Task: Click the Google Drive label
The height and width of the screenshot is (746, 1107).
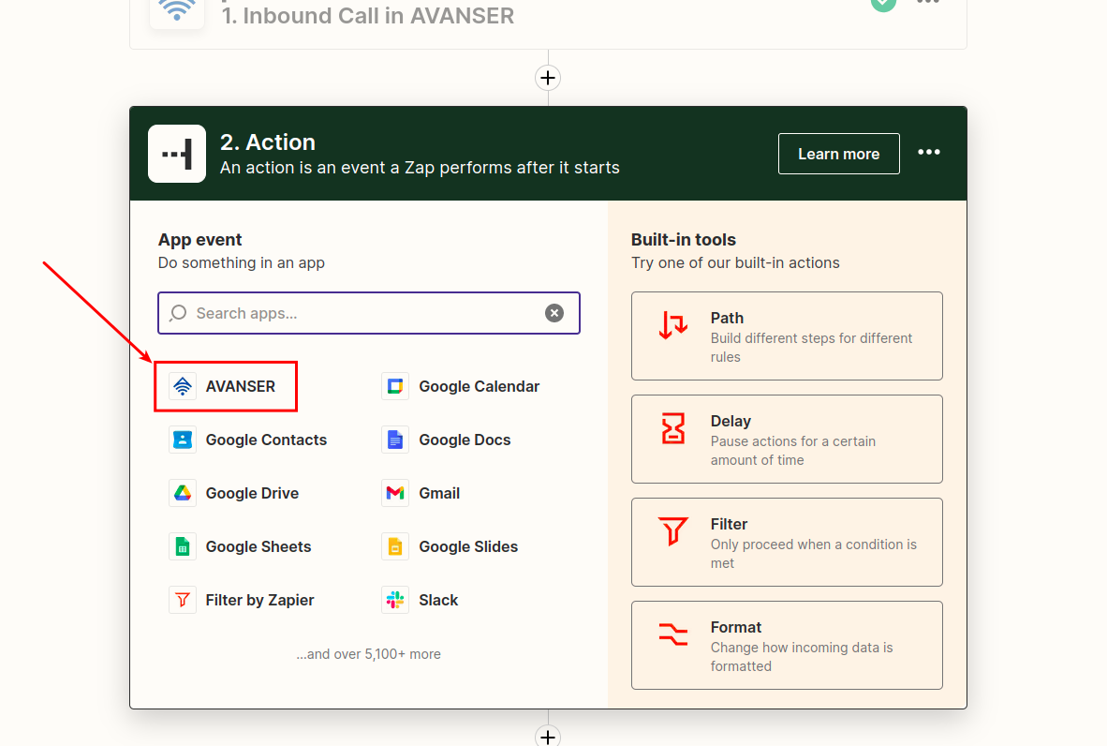Action: click(x=252, y=493)
